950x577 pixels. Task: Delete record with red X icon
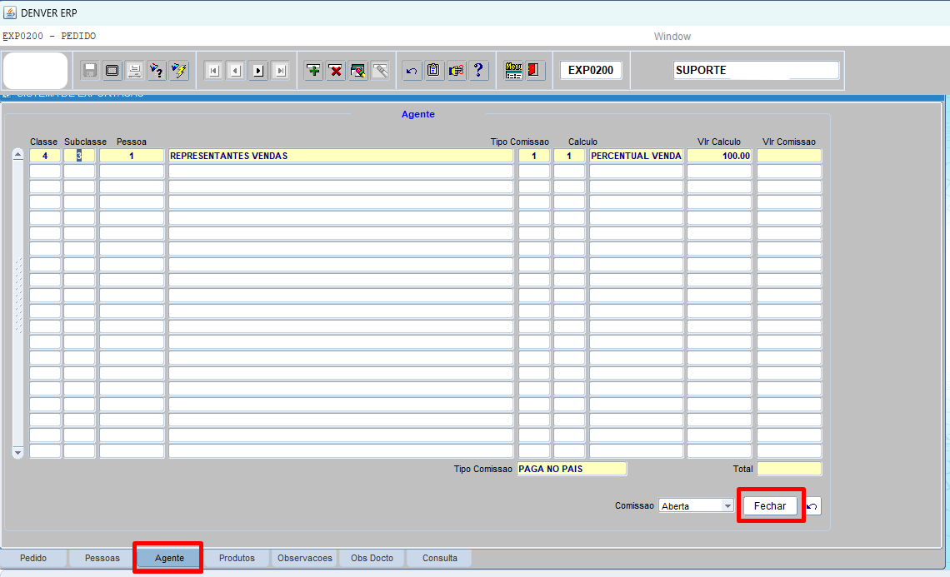pos(336,71)
